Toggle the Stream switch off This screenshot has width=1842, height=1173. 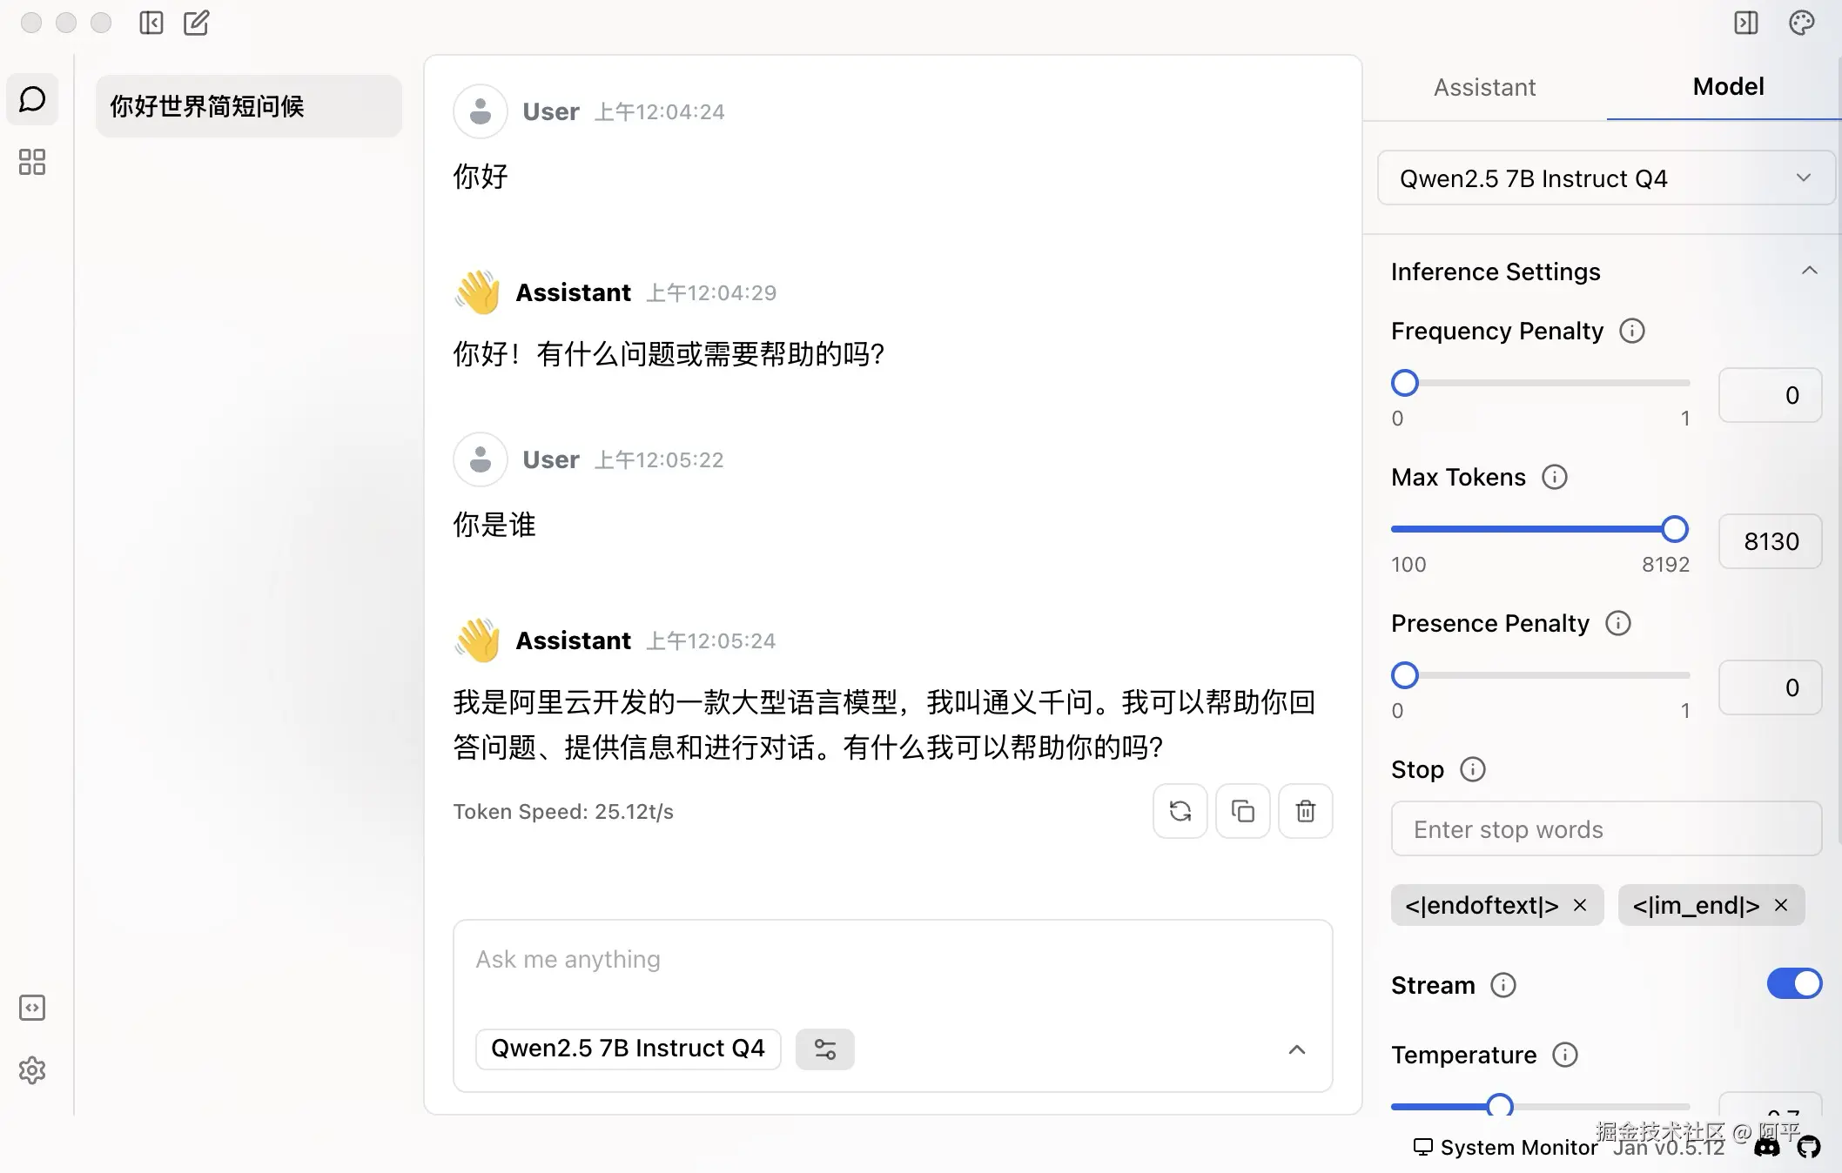(x=1793, y=984)
